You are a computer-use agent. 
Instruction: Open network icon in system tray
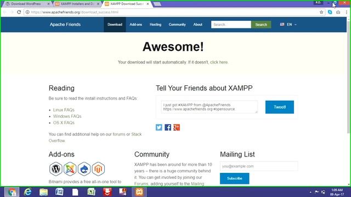(323, 192)
